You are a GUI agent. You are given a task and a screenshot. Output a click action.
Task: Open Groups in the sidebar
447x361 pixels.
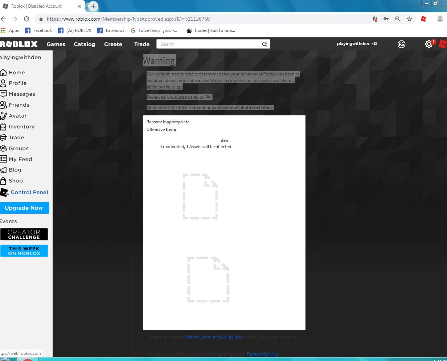pyautogui.click(x=15, y=148)
